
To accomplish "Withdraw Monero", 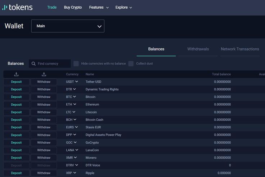I will [44, 158].
